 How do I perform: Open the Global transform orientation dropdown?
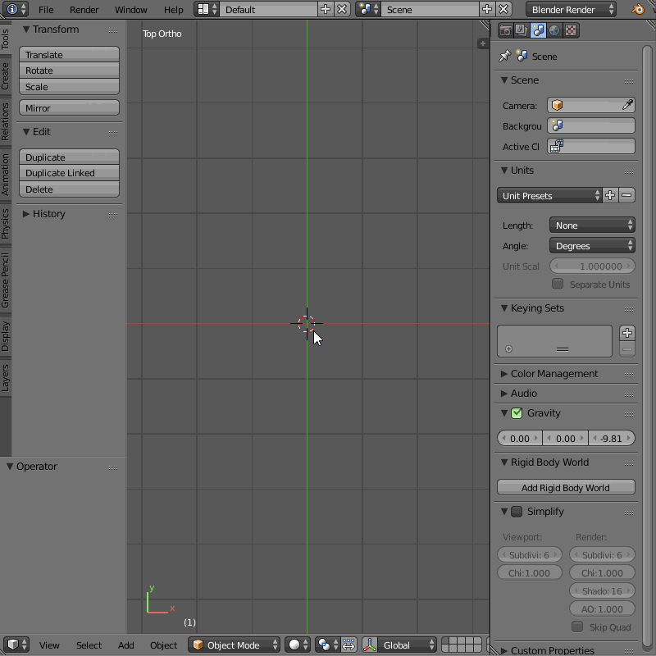tap(408, 645)
